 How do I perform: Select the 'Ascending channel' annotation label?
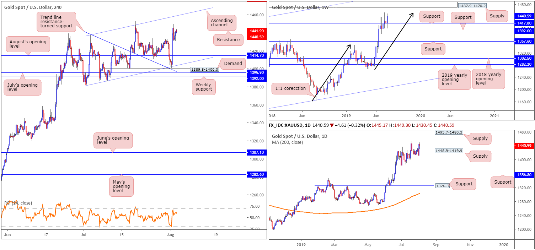pyautogui.click(x=222, y=23)
